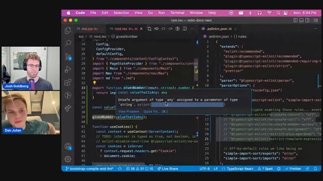Toggle the secondary side bar layout icon

[307, 20]
